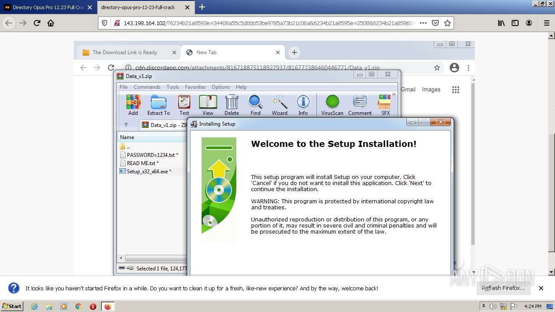Open File menu in WinRAR
Image resolution: width=555 pixels, height=312 pixels.
click(124, 87)
